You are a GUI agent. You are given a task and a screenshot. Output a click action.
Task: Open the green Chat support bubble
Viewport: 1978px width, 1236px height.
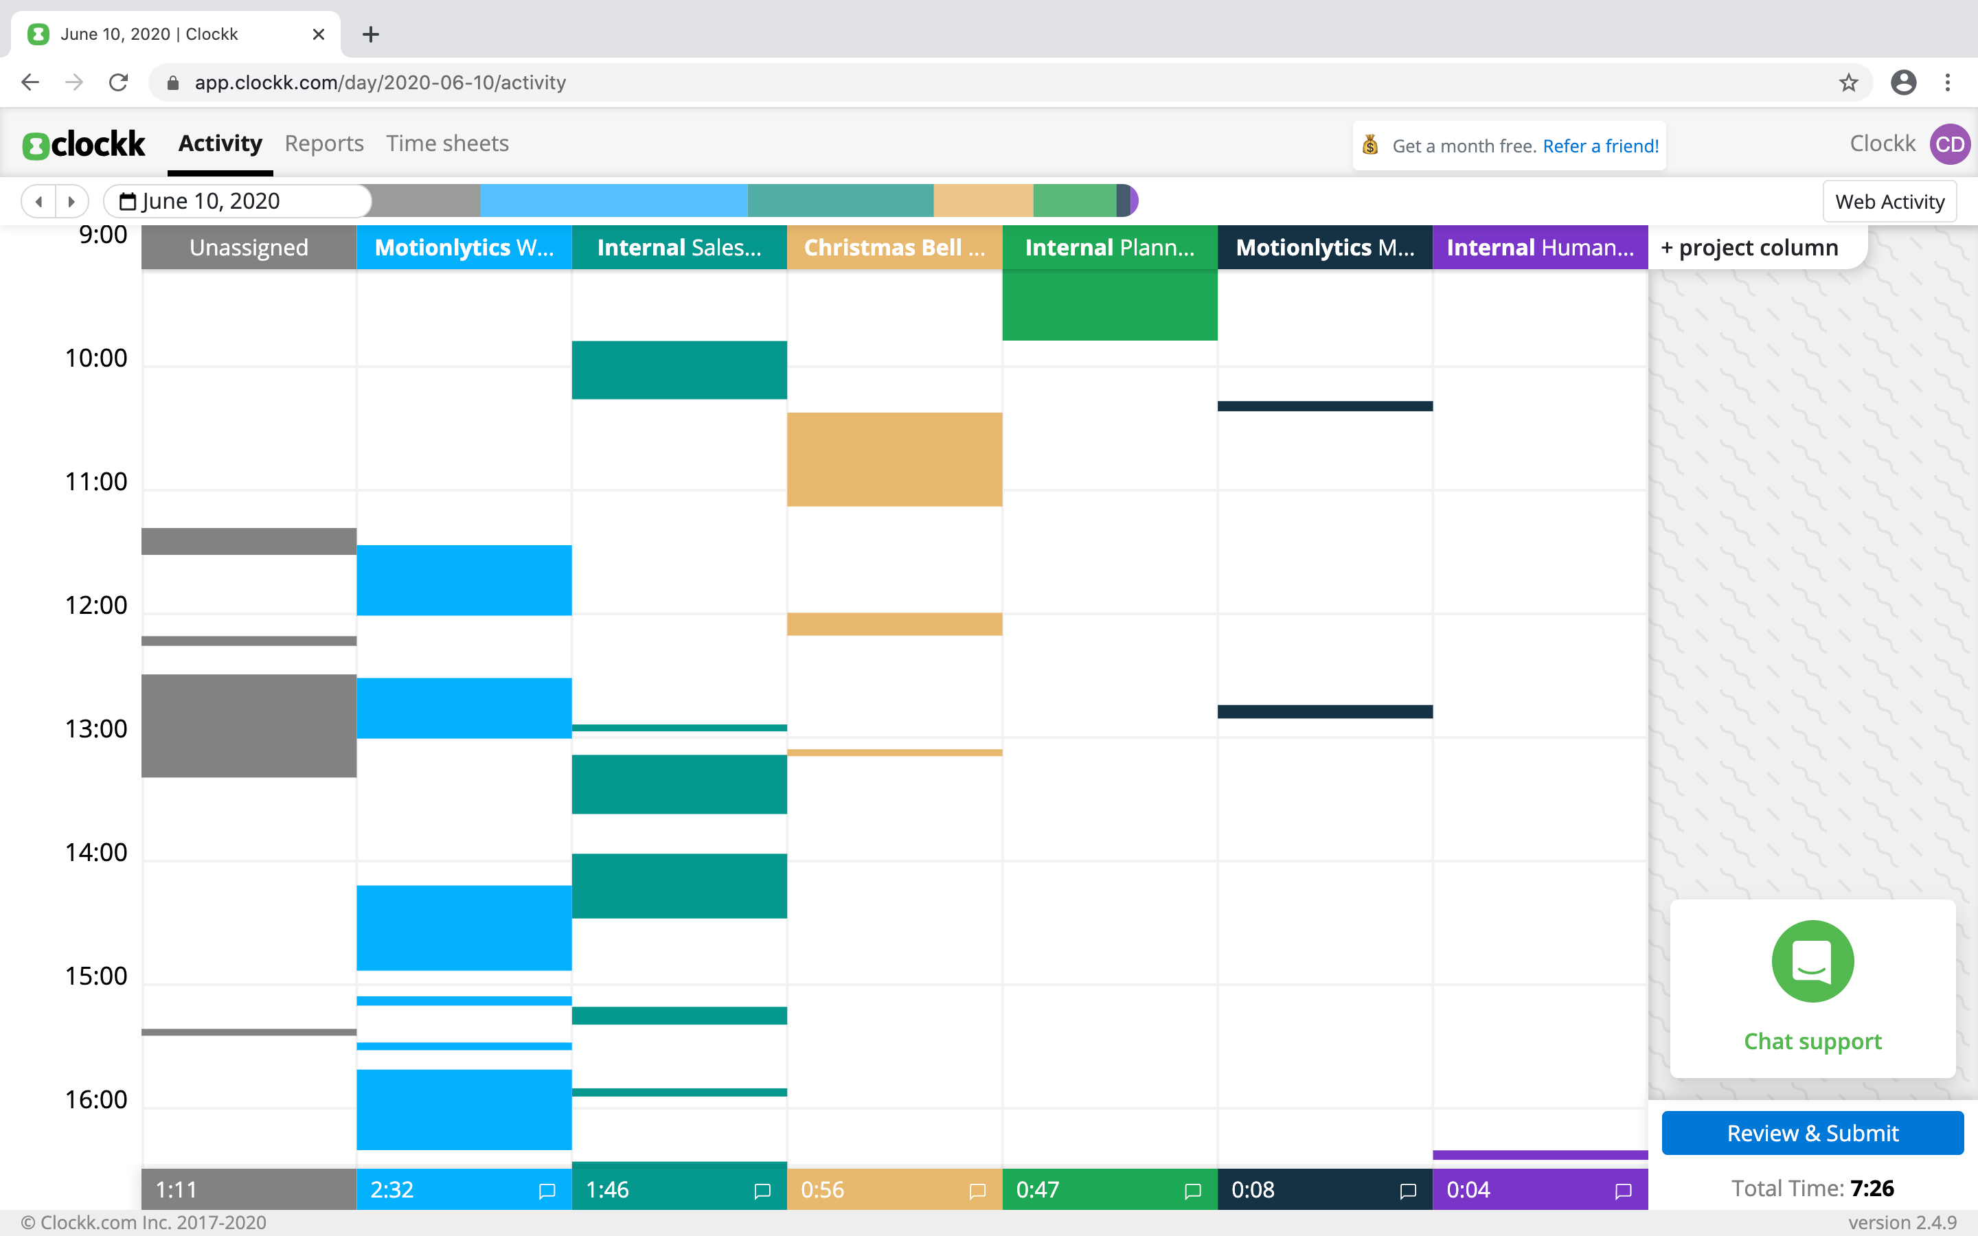pos(1812,961)
